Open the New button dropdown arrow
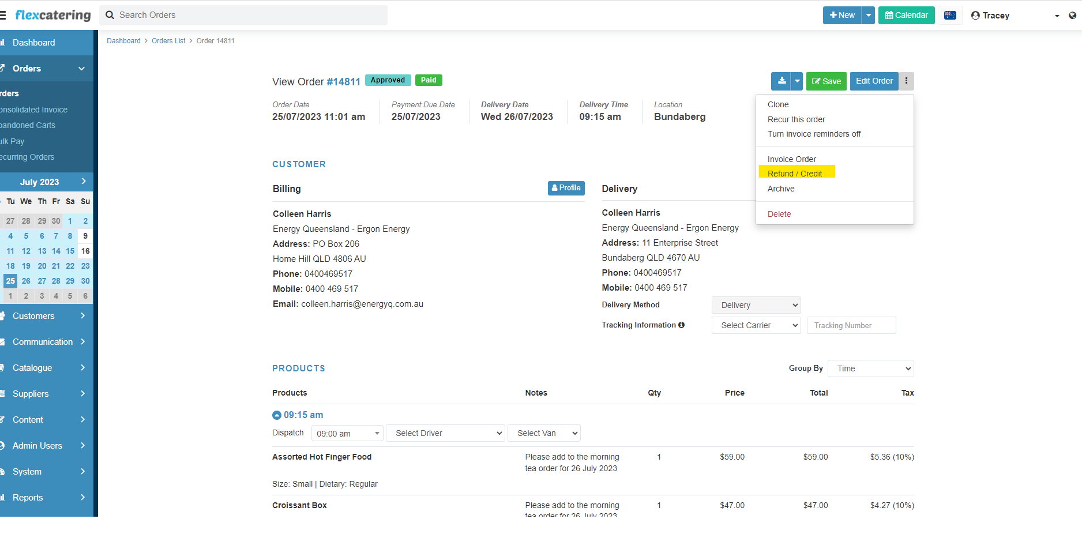This screenshot has height=534, width=1082. (x=869, y=16)
